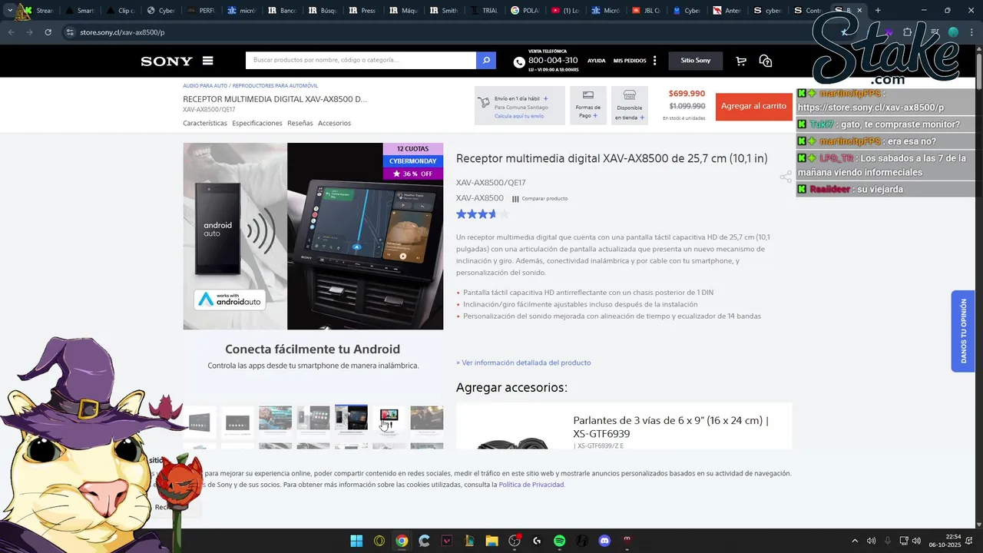Click the $699.990 price
The width and height of the screenshot is (983, 553).
[x=687, y=94]
